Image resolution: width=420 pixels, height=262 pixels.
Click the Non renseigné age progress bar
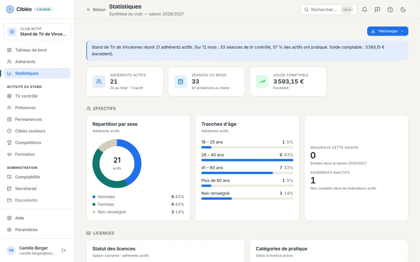coord(247,198)
